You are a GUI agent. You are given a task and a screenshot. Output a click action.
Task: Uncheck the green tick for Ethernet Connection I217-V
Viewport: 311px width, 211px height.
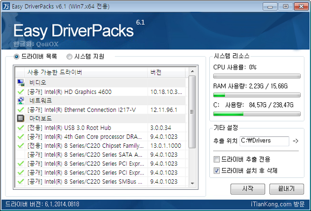tap(21, 110)
